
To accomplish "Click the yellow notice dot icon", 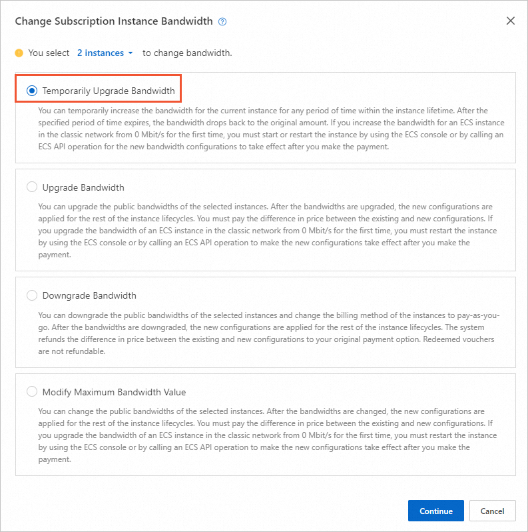I will pyautogui.click(x=19, y=53).
